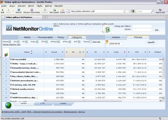Switch to the Provozovatelé tab
The image size is (168, 120).
45,37
